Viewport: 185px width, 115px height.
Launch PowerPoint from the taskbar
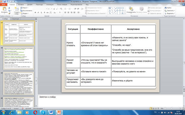click(59, 112)
